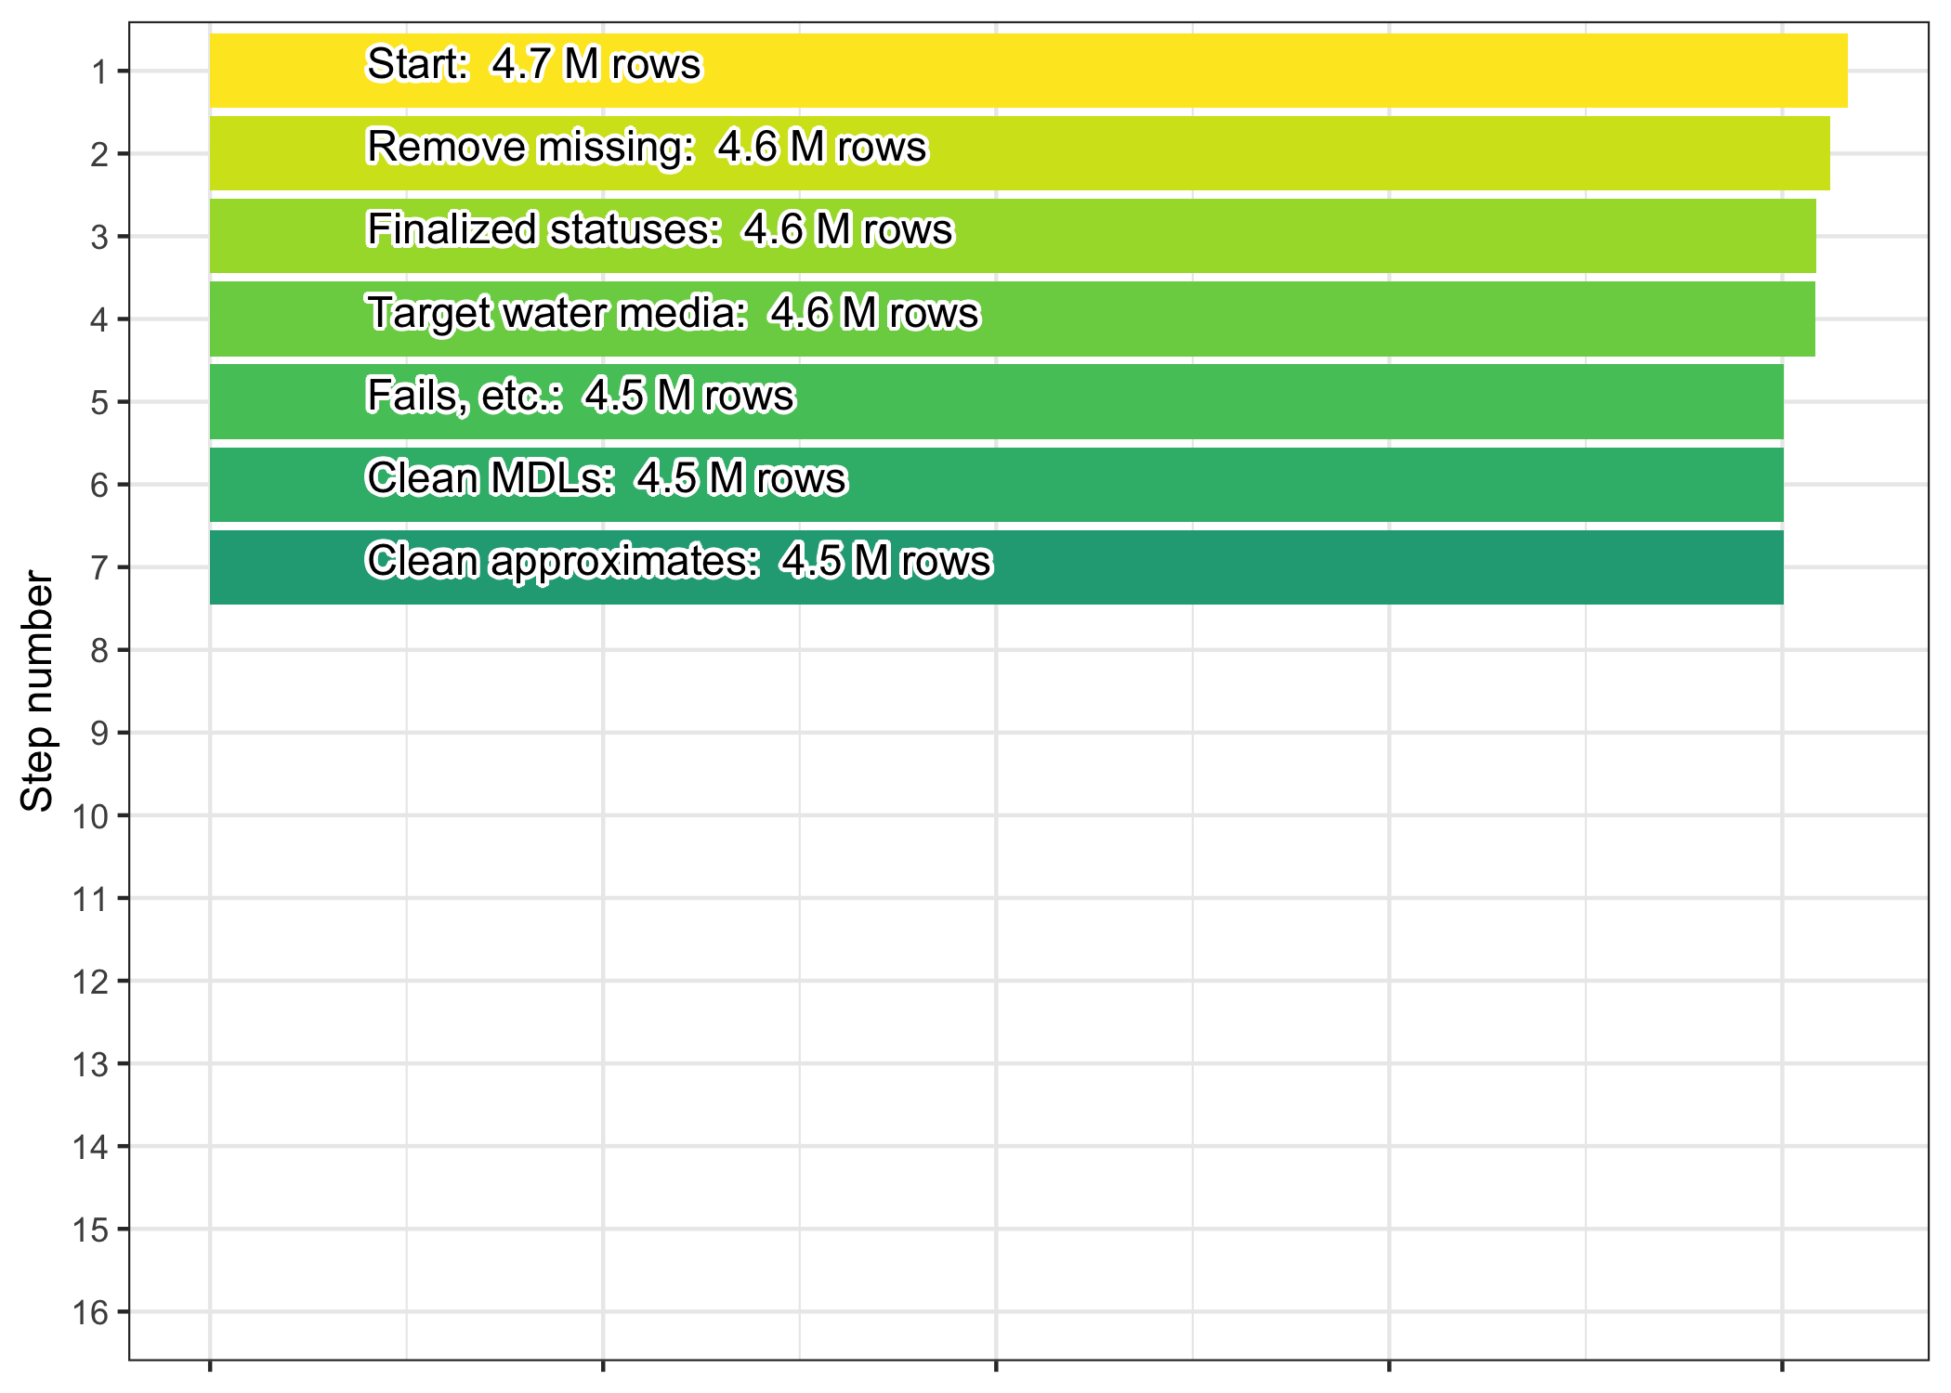Click y-axis tick label 14
1951x1393 pixels.
(90, 1148)
